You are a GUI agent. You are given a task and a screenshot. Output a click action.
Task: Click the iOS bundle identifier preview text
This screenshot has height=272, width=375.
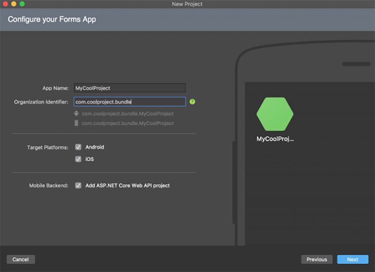tap(128, 123)
